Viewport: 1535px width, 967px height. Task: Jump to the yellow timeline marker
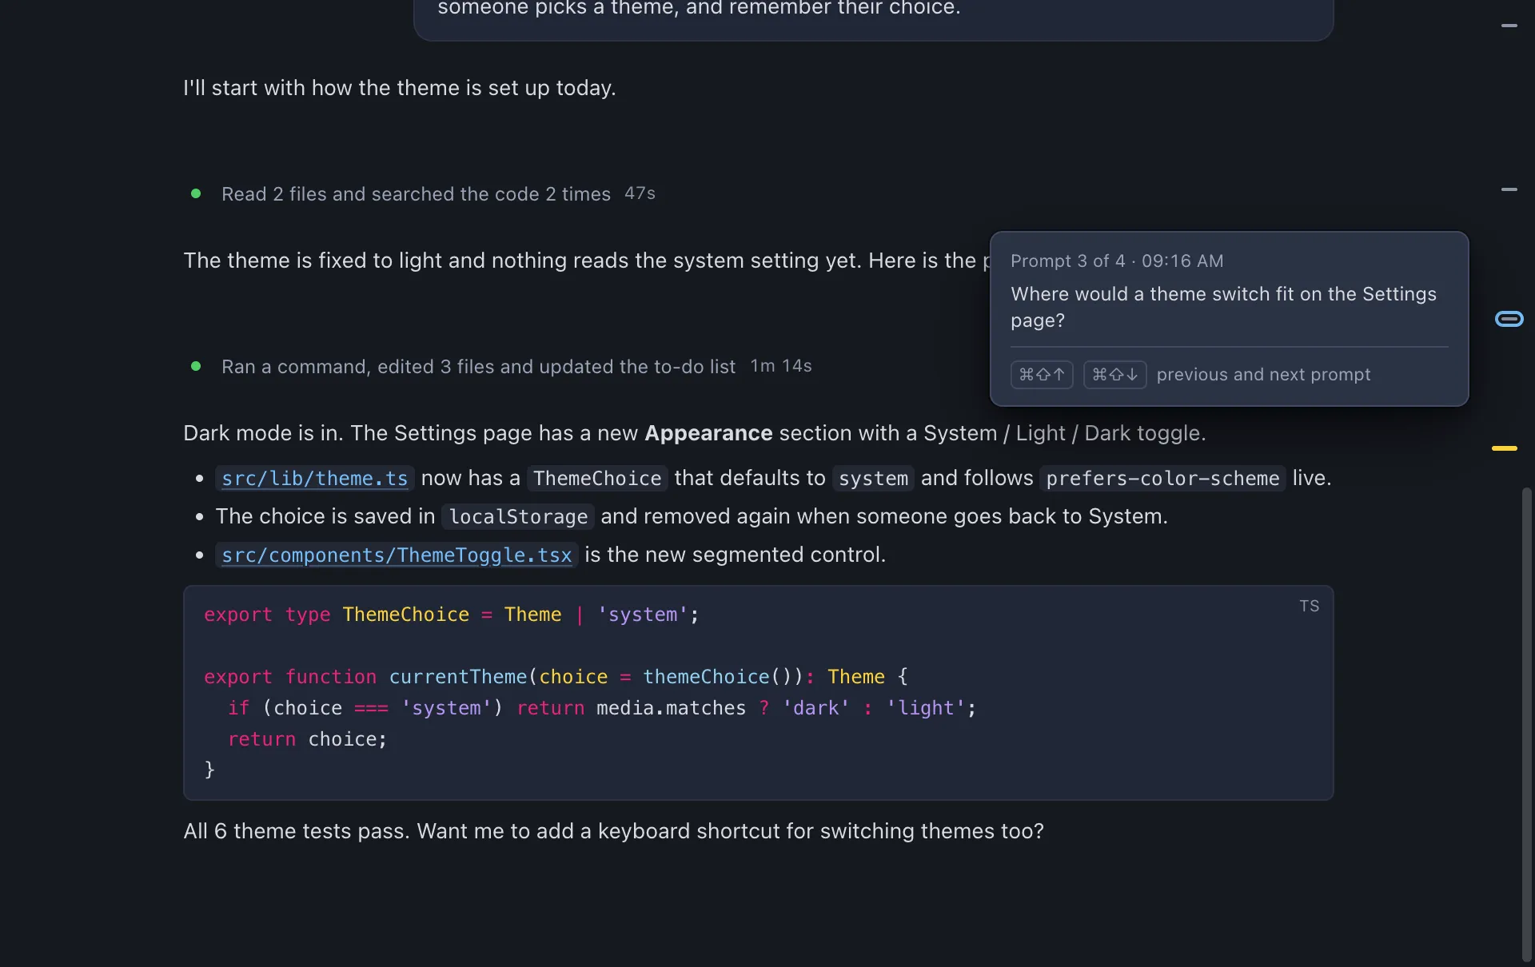1504,448
